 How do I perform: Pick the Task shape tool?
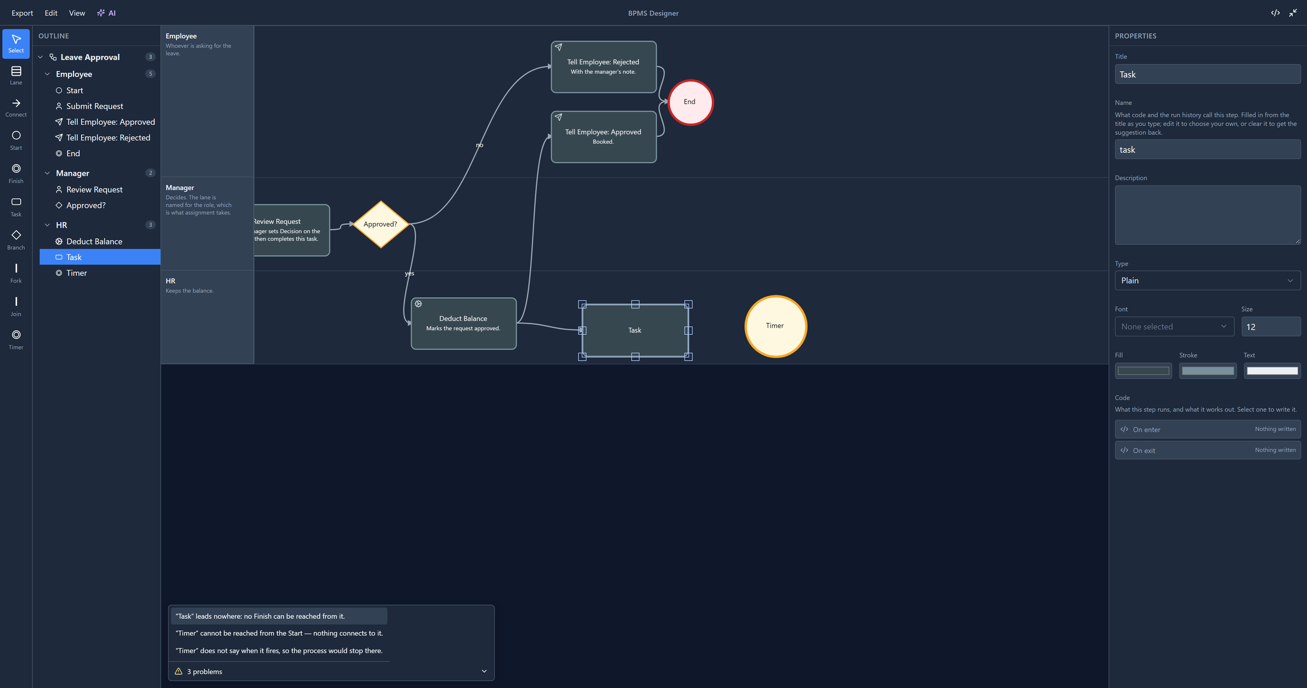(16, 207)
